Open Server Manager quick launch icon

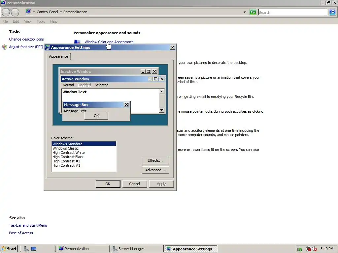point(26,249)
